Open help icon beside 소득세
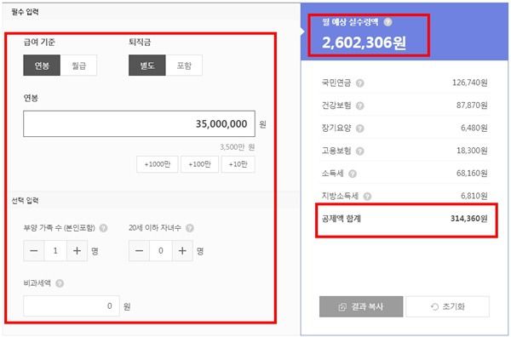This screenshot has height=337, width=511. 353,174
